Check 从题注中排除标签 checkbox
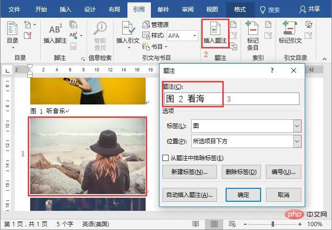The width and height of the screenshot is (332, 230). coord(165,158)
